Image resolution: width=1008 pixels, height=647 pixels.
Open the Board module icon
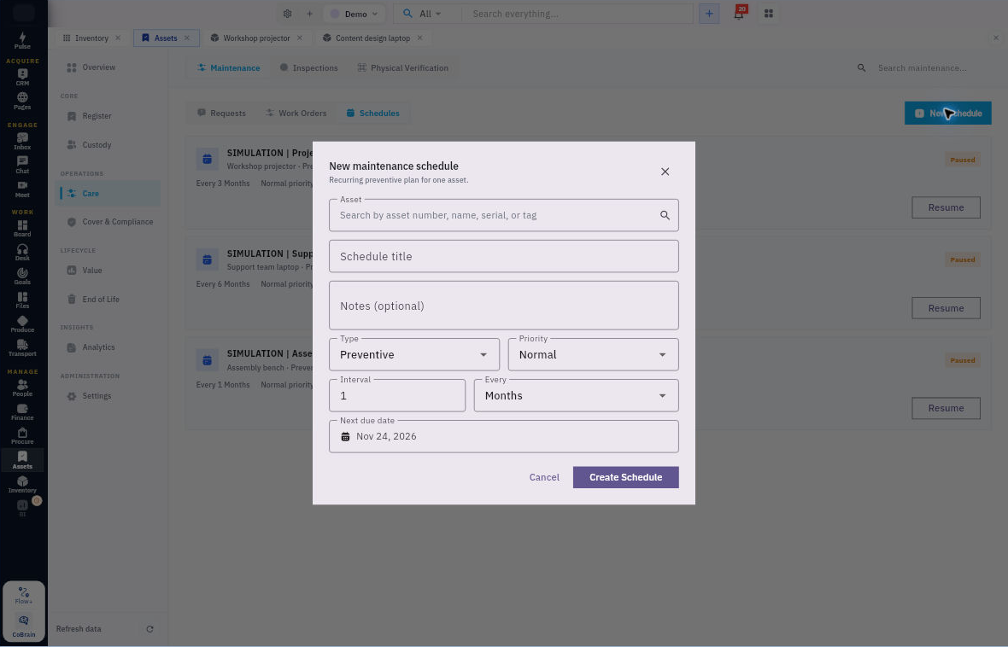(22, 228)
